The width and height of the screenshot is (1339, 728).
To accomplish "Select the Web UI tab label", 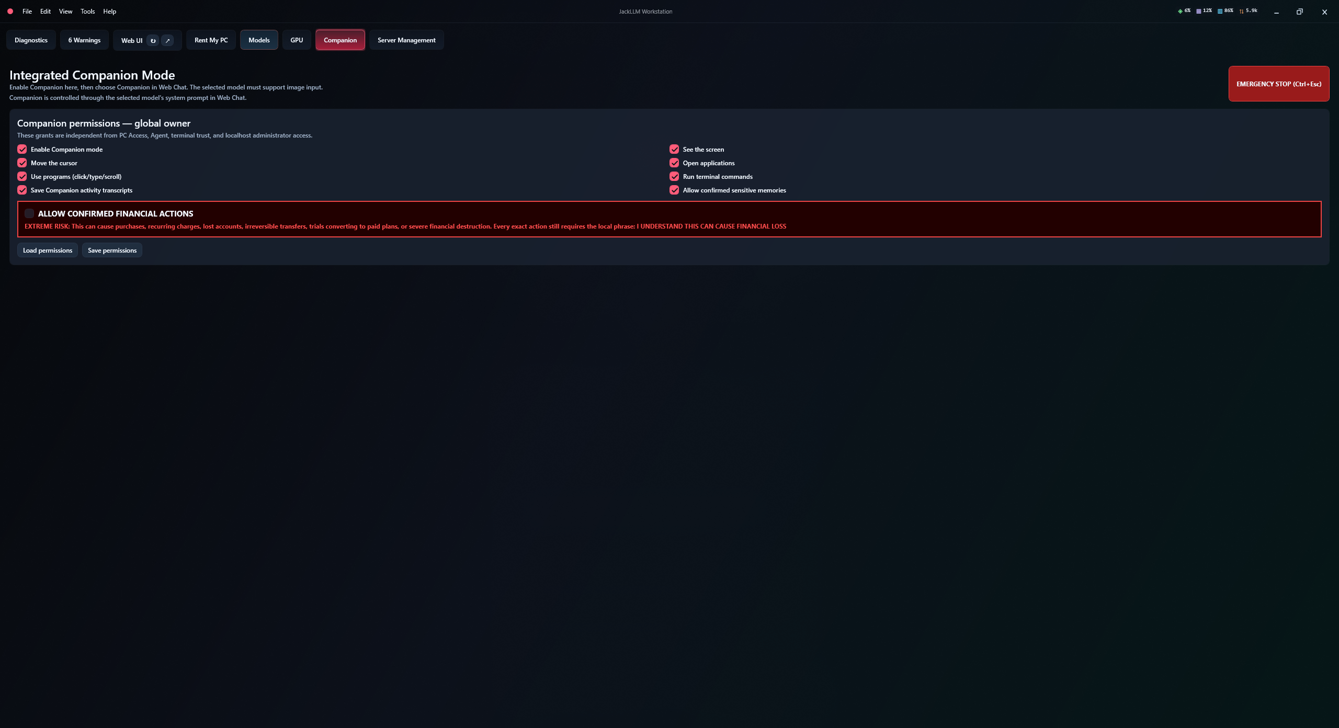I will 132,41.
